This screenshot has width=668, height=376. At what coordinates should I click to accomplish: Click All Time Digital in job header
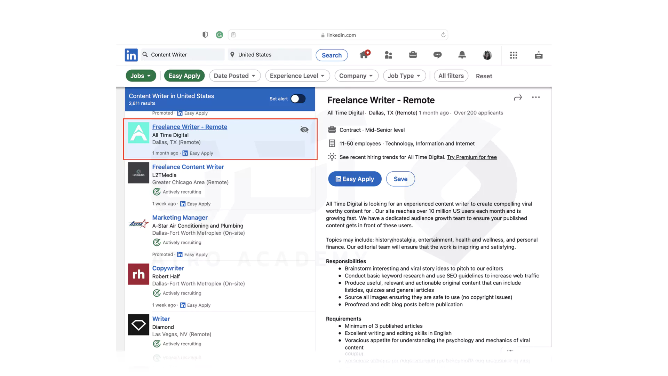[345, 113]
